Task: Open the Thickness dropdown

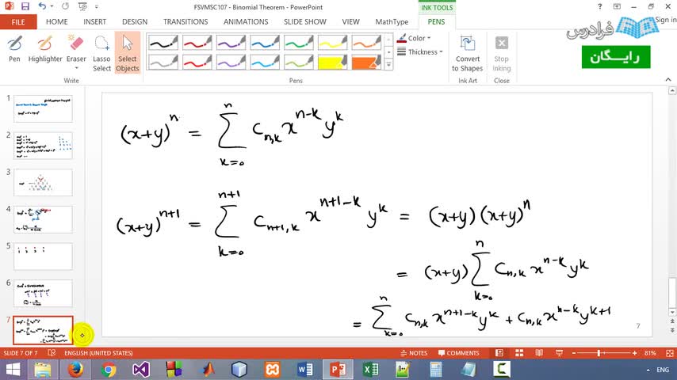Action: (x=420, y=51)
